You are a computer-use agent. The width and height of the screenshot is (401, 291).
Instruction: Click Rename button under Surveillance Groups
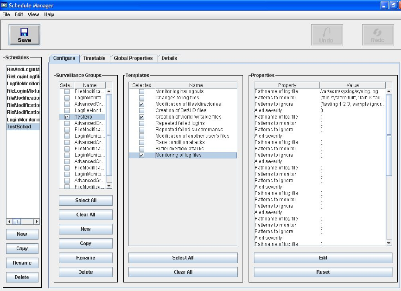(x=85, y=258)
